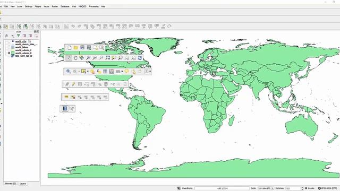Image resolution: width=340 pixels, height=191 pixels.
Task: Open the Scale combo box dropdown
Action: click(x=273, y=188)
